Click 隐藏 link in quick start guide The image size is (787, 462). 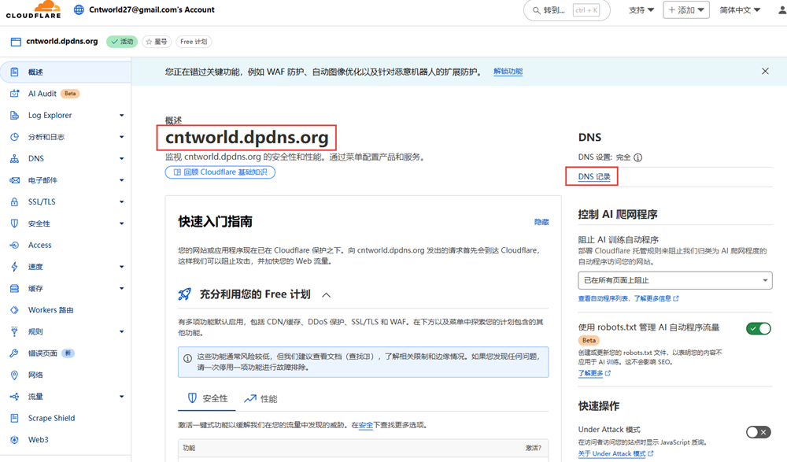[541, 222]
